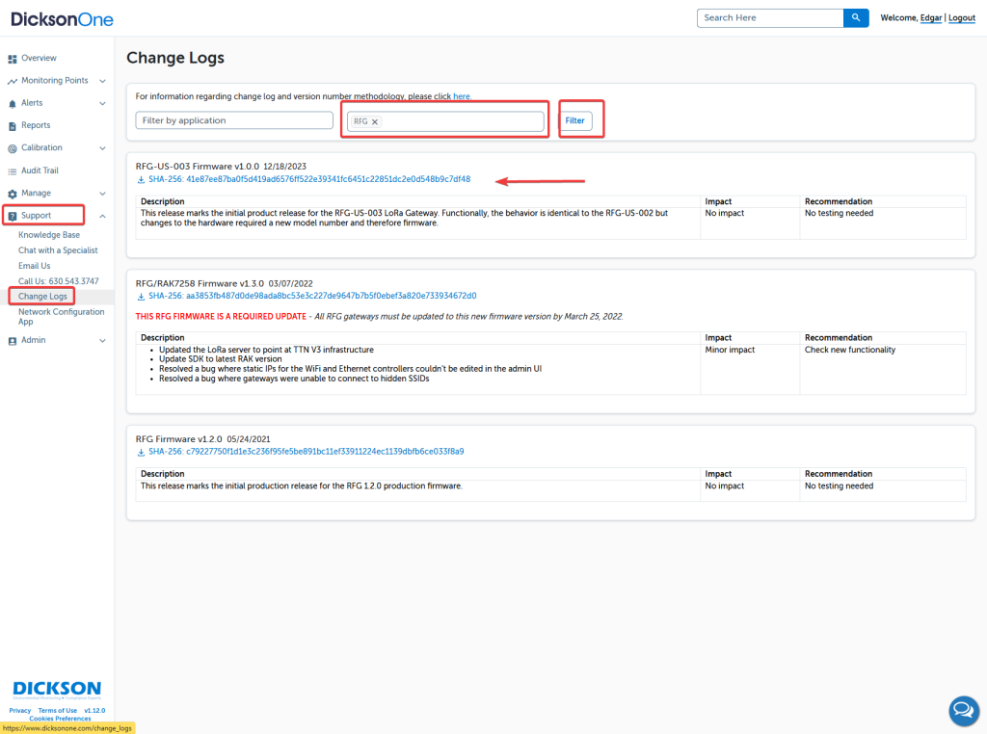Click the Filter by application field

click(234, 120)
